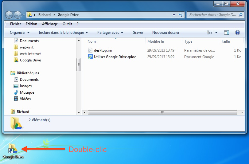Click the Rechercher dans Google Drive search field
Image resolution: width=249 pixels, height=164 pixels.
(x=212, y=15)
